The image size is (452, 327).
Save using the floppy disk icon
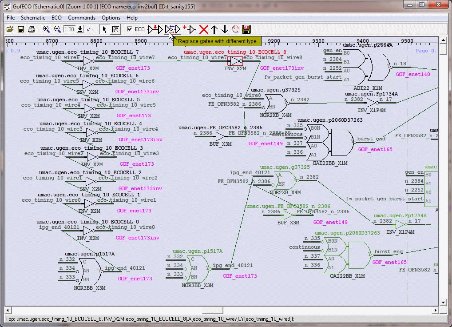(21, 29)
